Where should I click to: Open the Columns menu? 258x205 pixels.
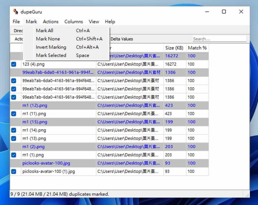(x=74, y=22)
